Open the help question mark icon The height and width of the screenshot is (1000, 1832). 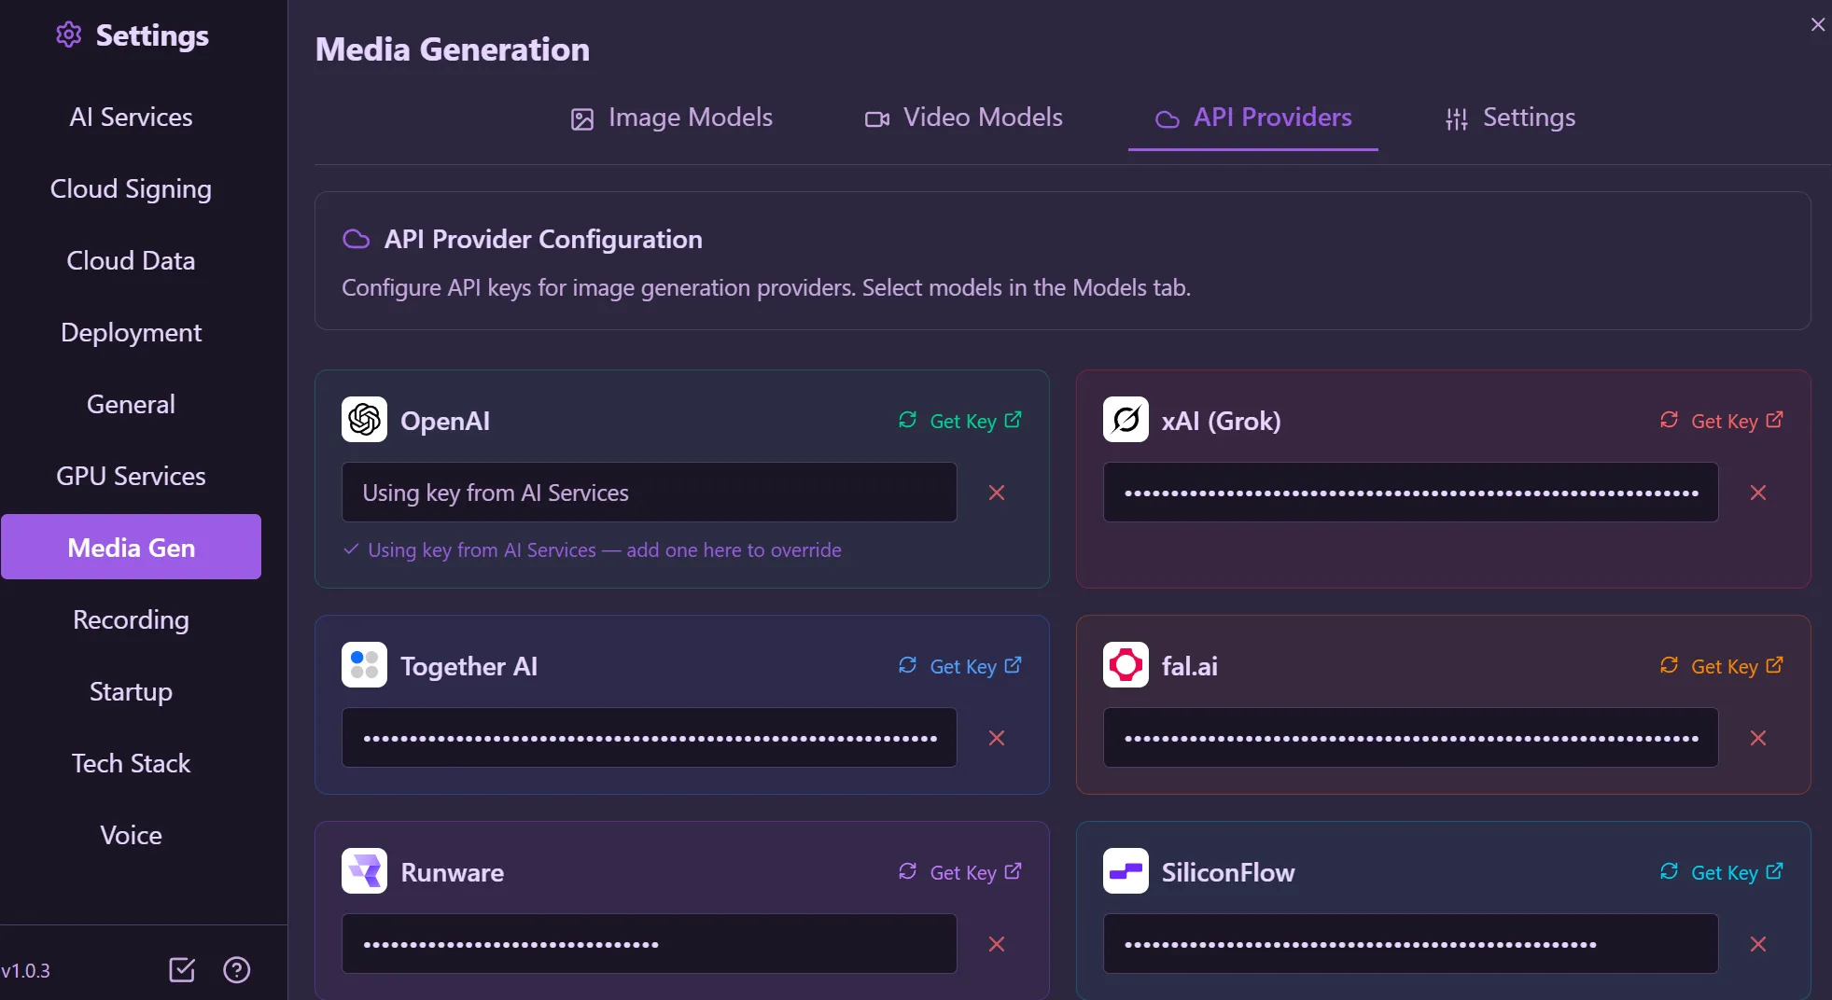click(x=237, y=970)
